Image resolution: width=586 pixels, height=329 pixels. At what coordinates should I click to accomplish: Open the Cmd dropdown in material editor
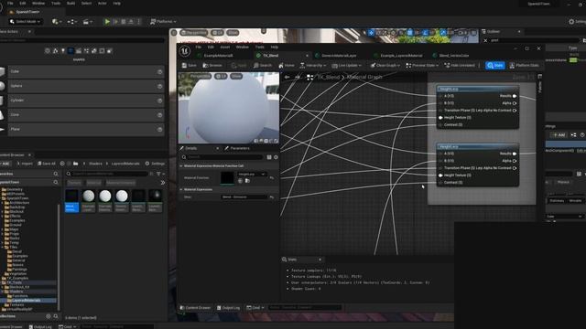point(255,308)
